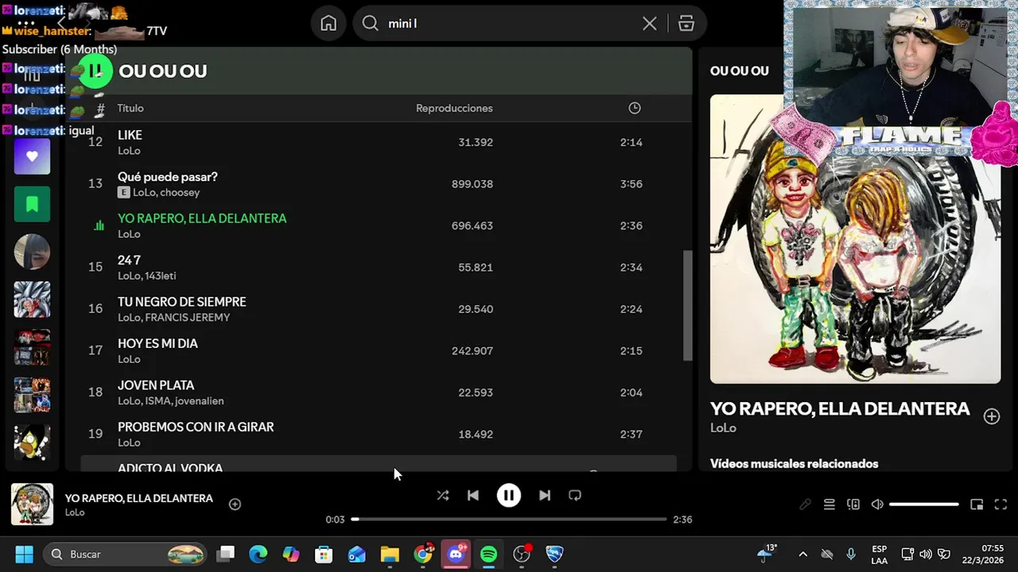The image size is (1018, 572).
Task: Pause playback in player bar
Action: tap(509, 495)
